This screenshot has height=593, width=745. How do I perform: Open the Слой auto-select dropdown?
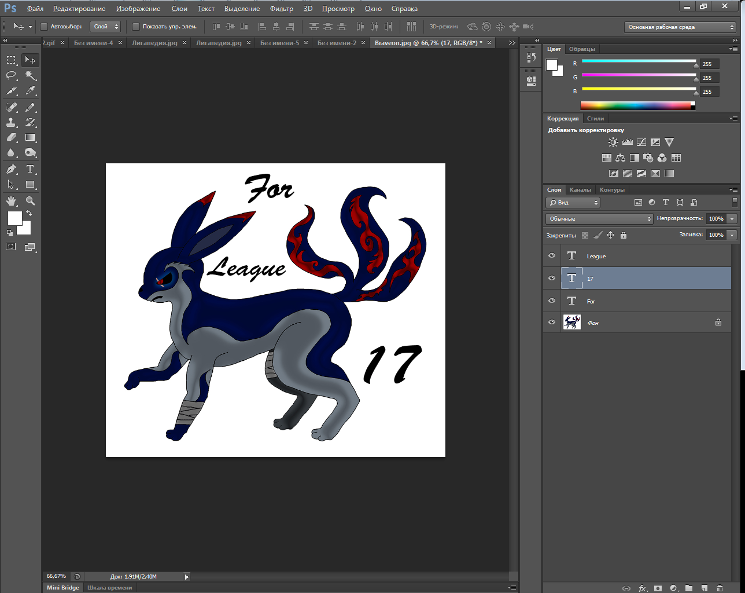(x=105, y=27)
